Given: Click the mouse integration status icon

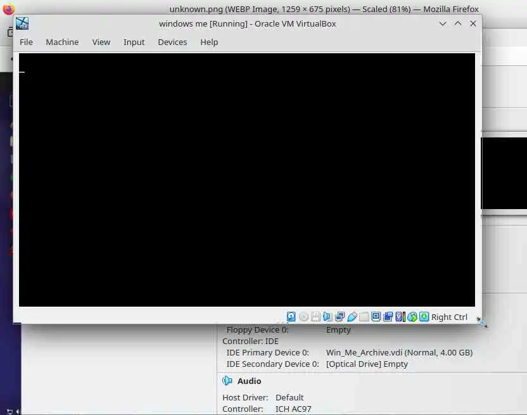Looking at the screenshot, I should [x=412, y=316].
